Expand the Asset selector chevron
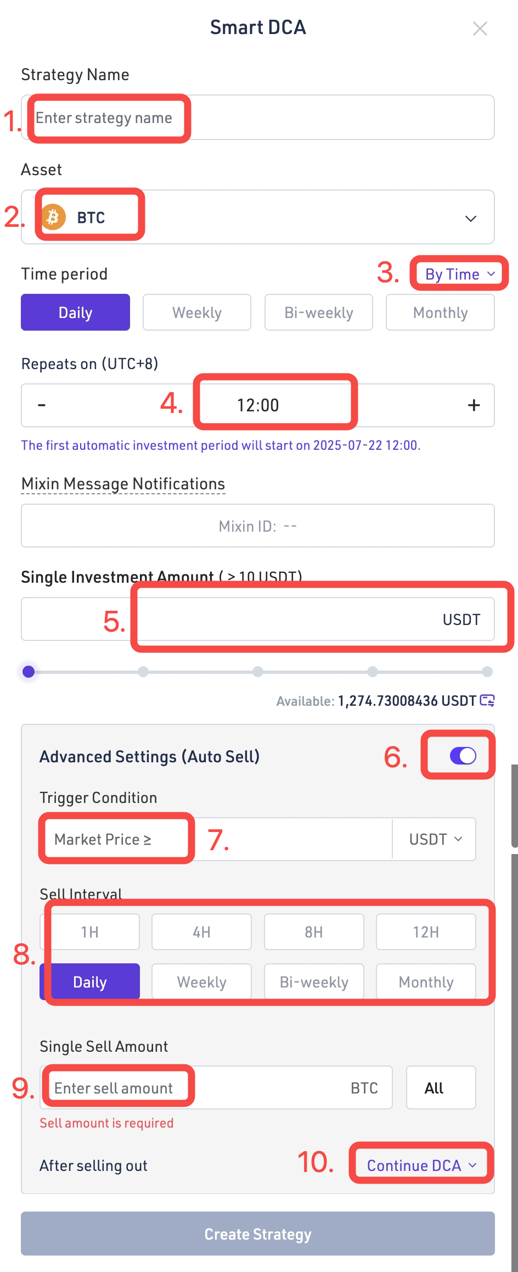 pyautogui.click(x=470, y=218)
